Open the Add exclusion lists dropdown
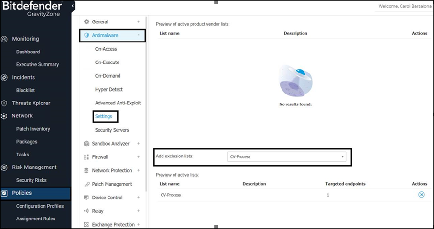Viewport: 434px width, 229px height. coord(286,156)
